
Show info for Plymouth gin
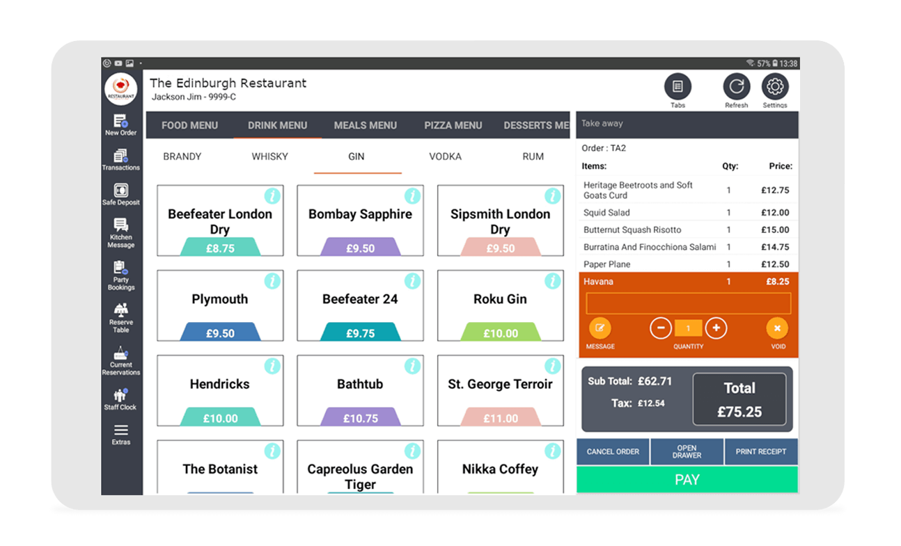(272, 280)
